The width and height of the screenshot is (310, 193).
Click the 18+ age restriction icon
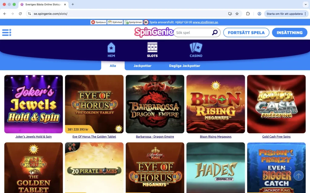click(x=146, y=22)
